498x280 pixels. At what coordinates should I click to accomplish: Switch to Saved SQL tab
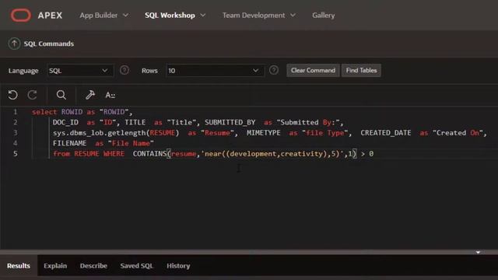(137, 266)
